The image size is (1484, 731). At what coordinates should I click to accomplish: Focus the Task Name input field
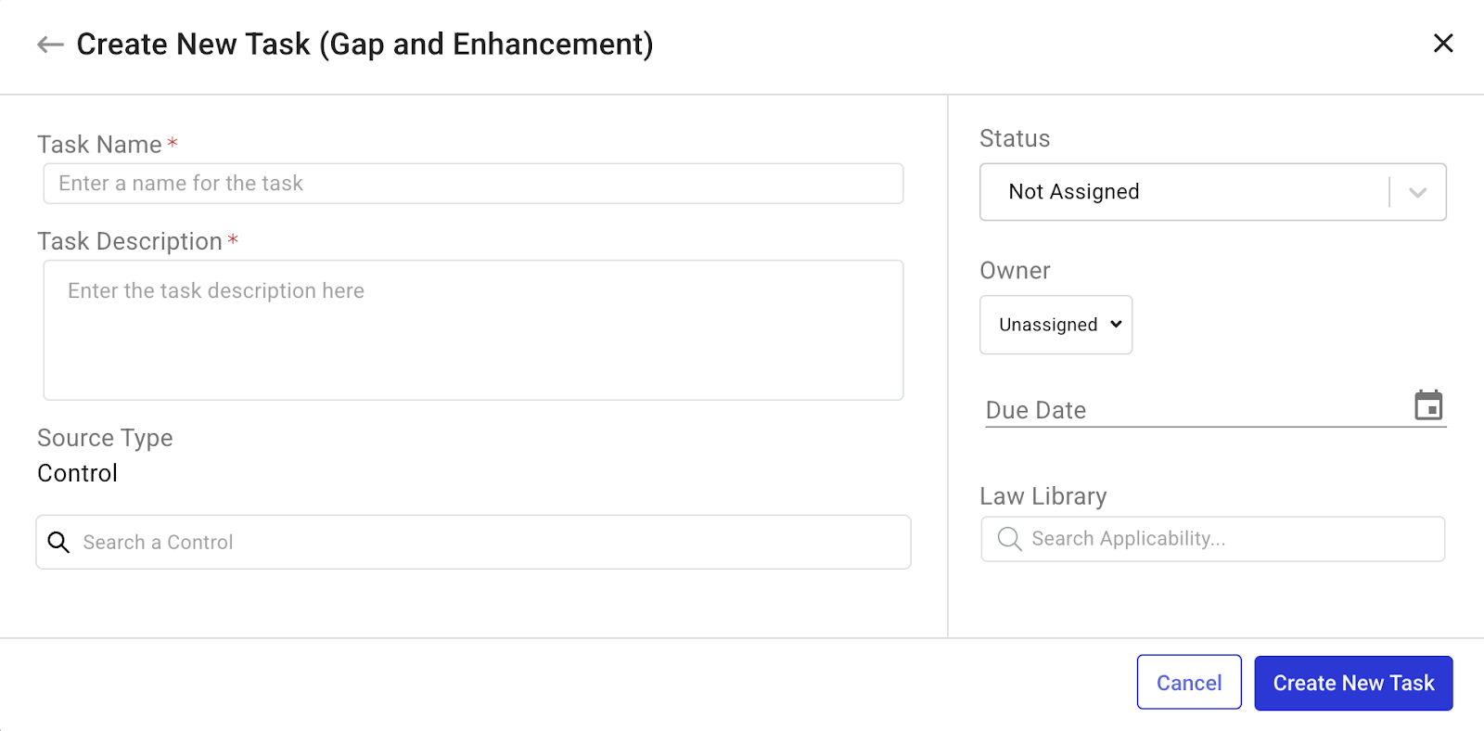click(x=473, y=184)
